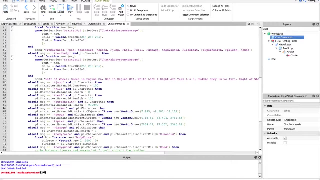320x180 pixels.
Task: Click Output panel undock icon
Action: click(255, 157)
